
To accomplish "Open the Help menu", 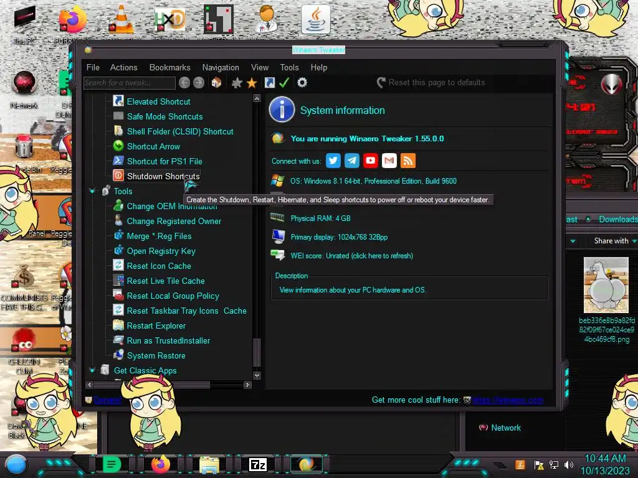I will click(x=319, y=67).
